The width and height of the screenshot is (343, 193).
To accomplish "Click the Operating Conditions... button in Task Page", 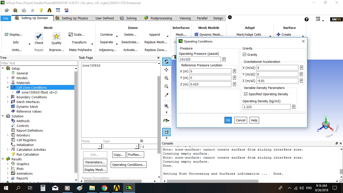I will [x=129, y=165].
